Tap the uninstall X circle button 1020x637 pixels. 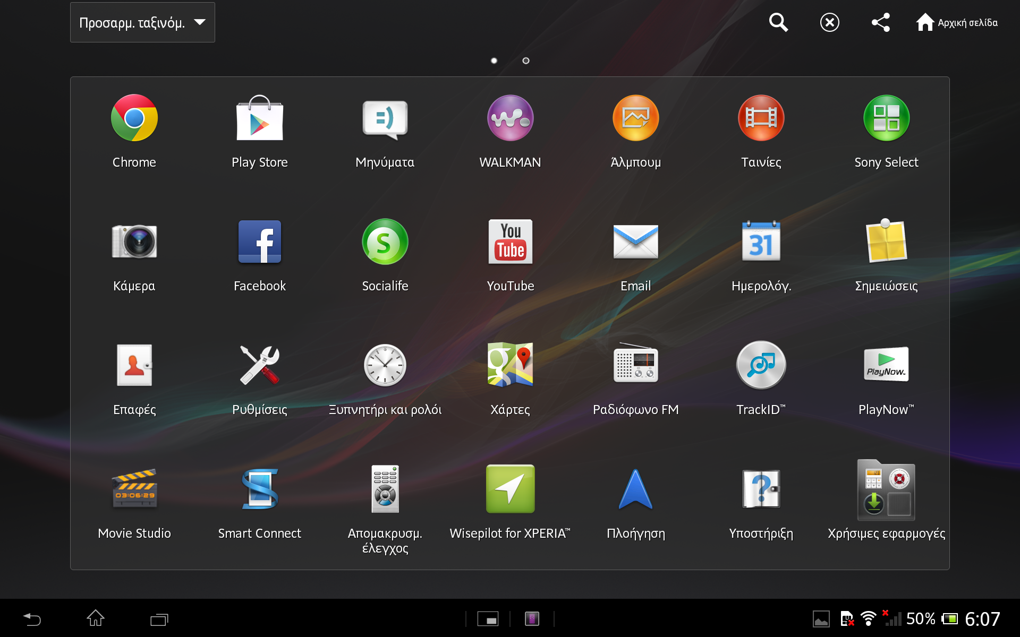coord(829,22)
